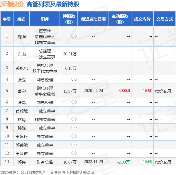The height and width of the screenshot is (175, 176).
Task: Click the name 郭永忠
Action: click(x=21, y=68)
